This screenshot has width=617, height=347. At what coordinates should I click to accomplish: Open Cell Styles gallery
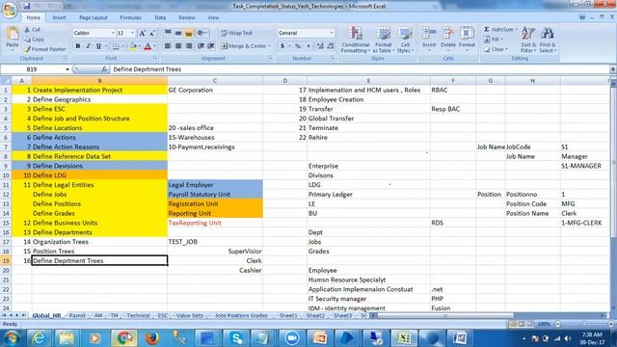click(x=405, y=40)
